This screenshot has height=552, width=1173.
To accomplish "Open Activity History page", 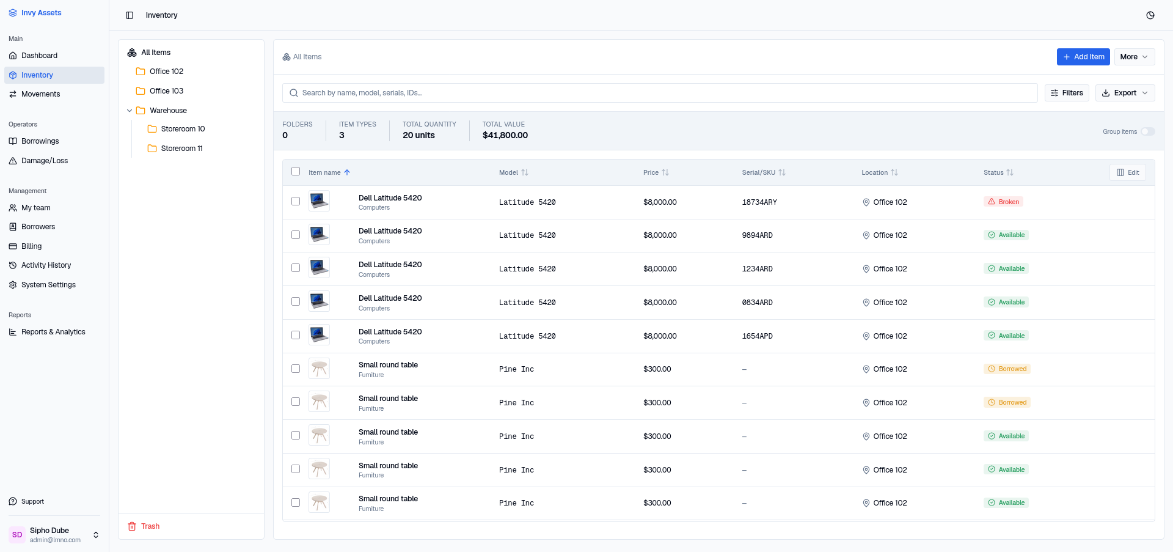I will point(54,265).
